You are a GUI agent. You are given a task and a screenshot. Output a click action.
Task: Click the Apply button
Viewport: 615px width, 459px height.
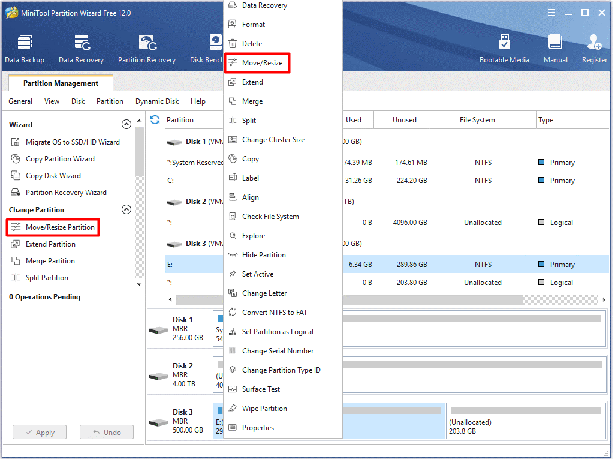39,431
